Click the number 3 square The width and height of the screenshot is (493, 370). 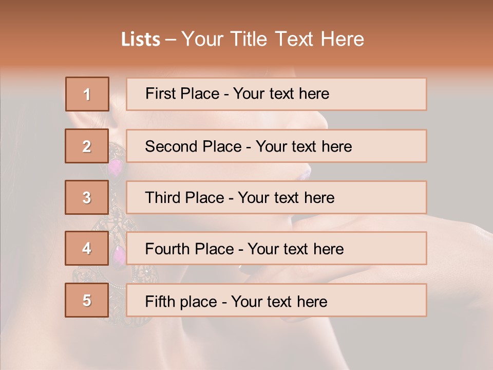click(x=87, y=197)
